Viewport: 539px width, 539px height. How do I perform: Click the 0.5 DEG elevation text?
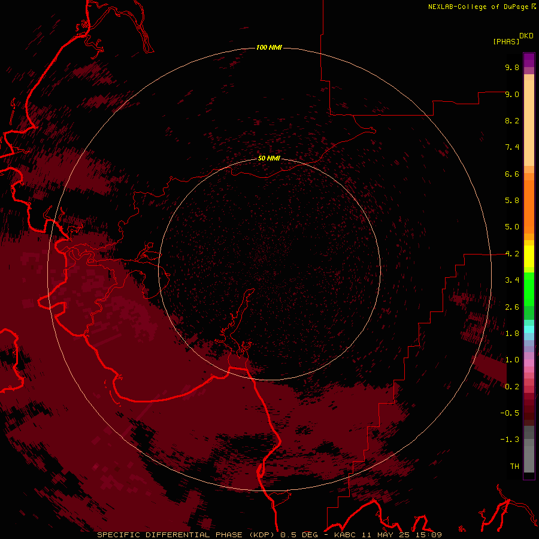(x=298, y=535)
